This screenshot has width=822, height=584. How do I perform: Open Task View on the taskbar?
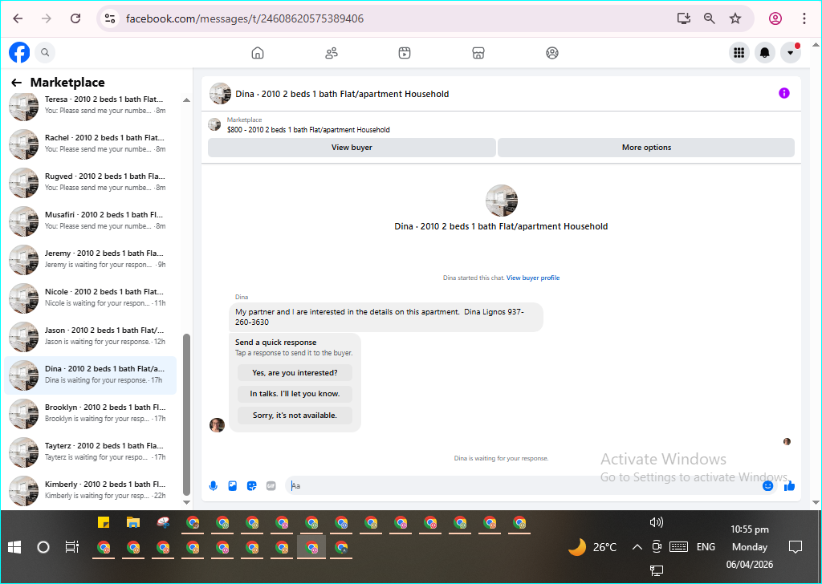[71, 547]
